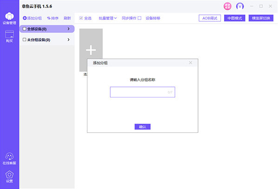Click the 章鱼云手机 1.5.6 title text
The width and height of the screenshot is (278, 189).
37,7
